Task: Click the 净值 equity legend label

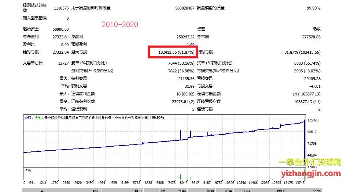Action: [x=37, y=118]
